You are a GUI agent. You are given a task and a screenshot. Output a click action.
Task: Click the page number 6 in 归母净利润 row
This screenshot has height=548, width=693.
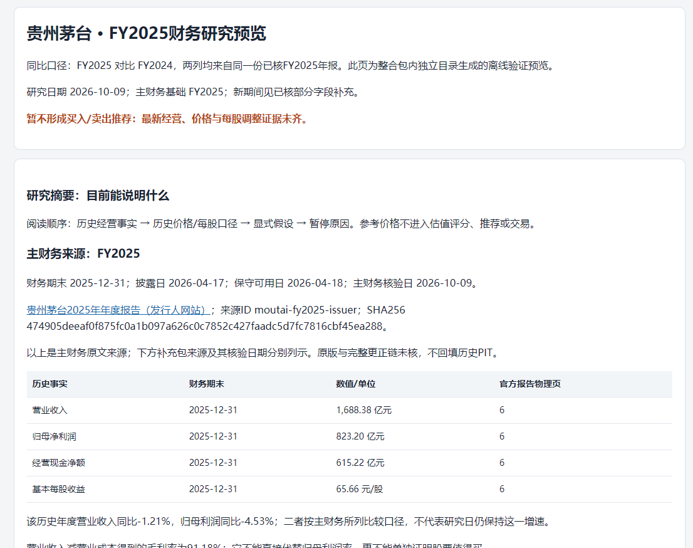[502, 436]
